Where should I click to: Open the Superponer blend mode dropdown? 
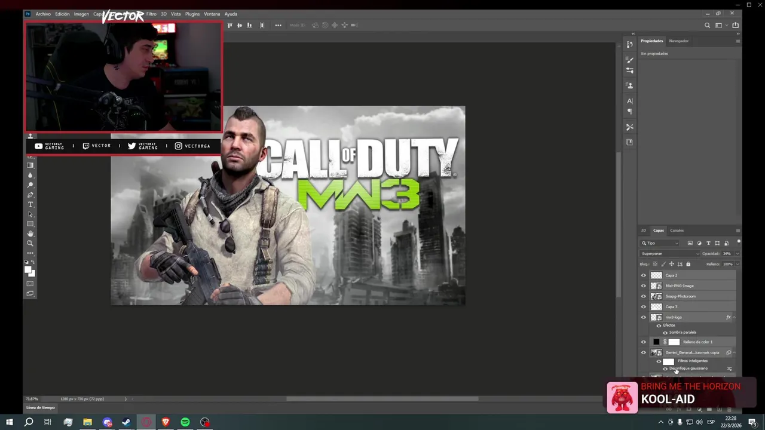(x=669, y=254)
